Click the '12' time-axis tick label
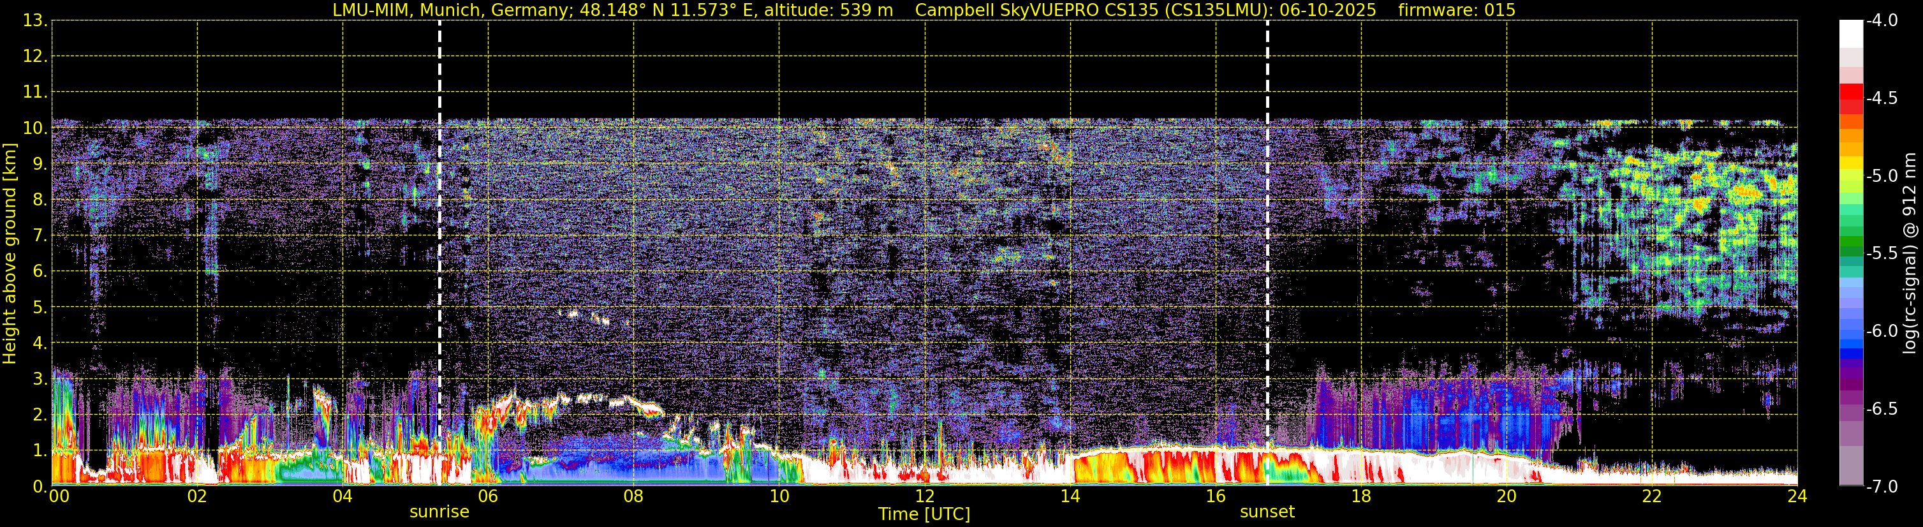 [x=924, y=497]
